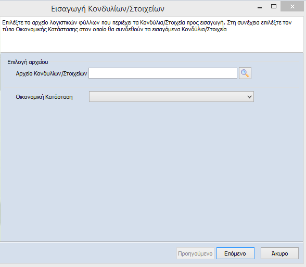Browse for file with magnifier icon
The image size is (306, 267).
(x=245, y=73)
